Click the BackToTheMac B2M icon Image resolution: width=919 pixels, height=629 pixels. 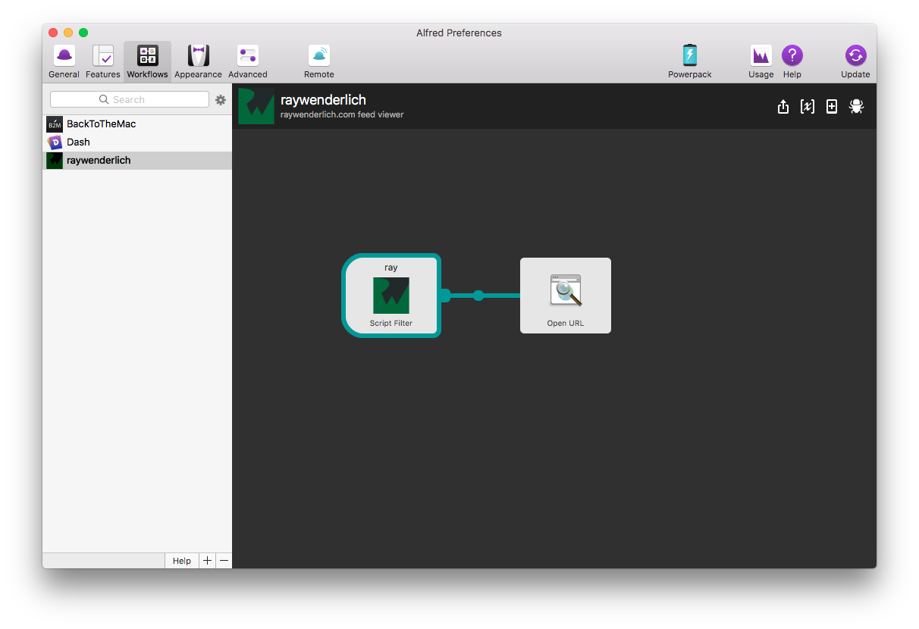pyautogui.click(x=55, y=124)
